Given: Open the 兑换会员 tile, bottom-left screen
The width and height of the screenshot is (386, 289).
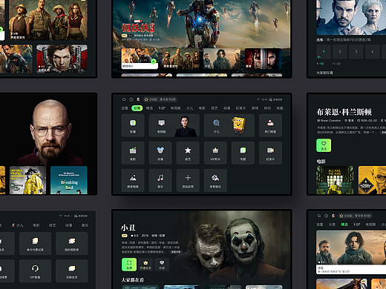Looking at the screenshot, I should (72, 270).
